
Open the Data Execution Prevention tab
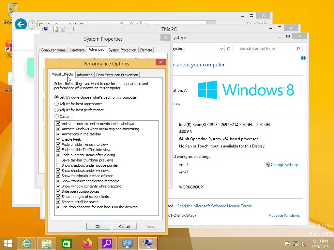pyautogui.click(x=117, y=75)
